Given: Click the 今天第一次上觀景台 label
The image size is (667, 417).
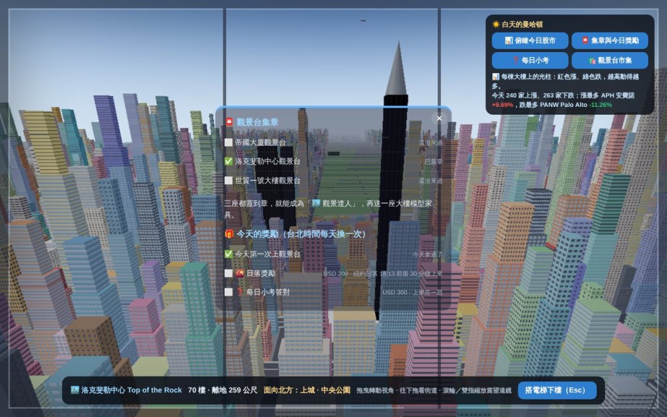Looking at the screenshot, I should point(268,254).
